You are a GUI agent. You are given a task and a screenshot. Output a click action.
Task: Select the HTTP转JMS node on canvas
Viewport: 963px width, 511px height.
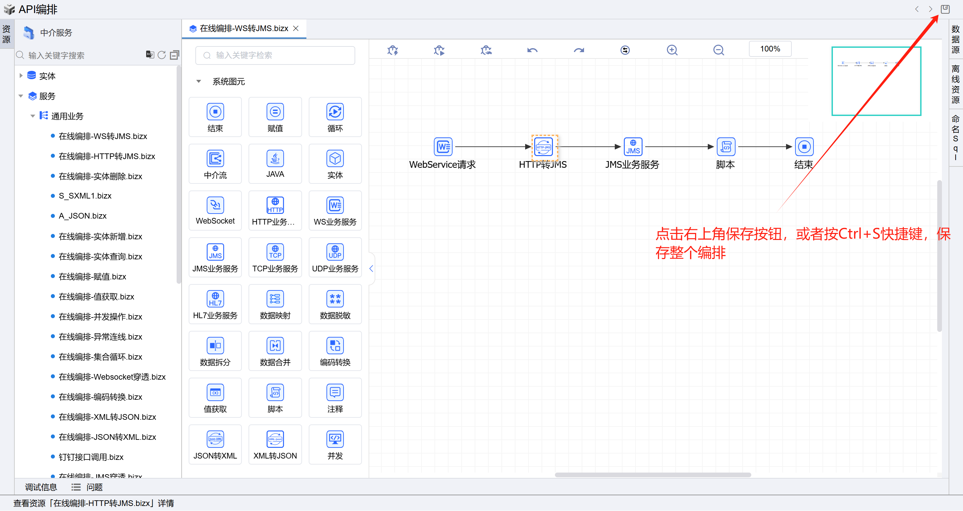[544, 147]
